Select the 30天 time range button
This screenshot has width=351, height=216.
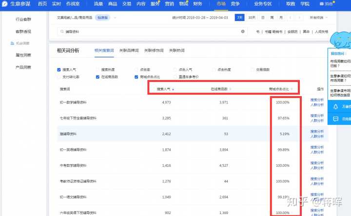point(252,18)
